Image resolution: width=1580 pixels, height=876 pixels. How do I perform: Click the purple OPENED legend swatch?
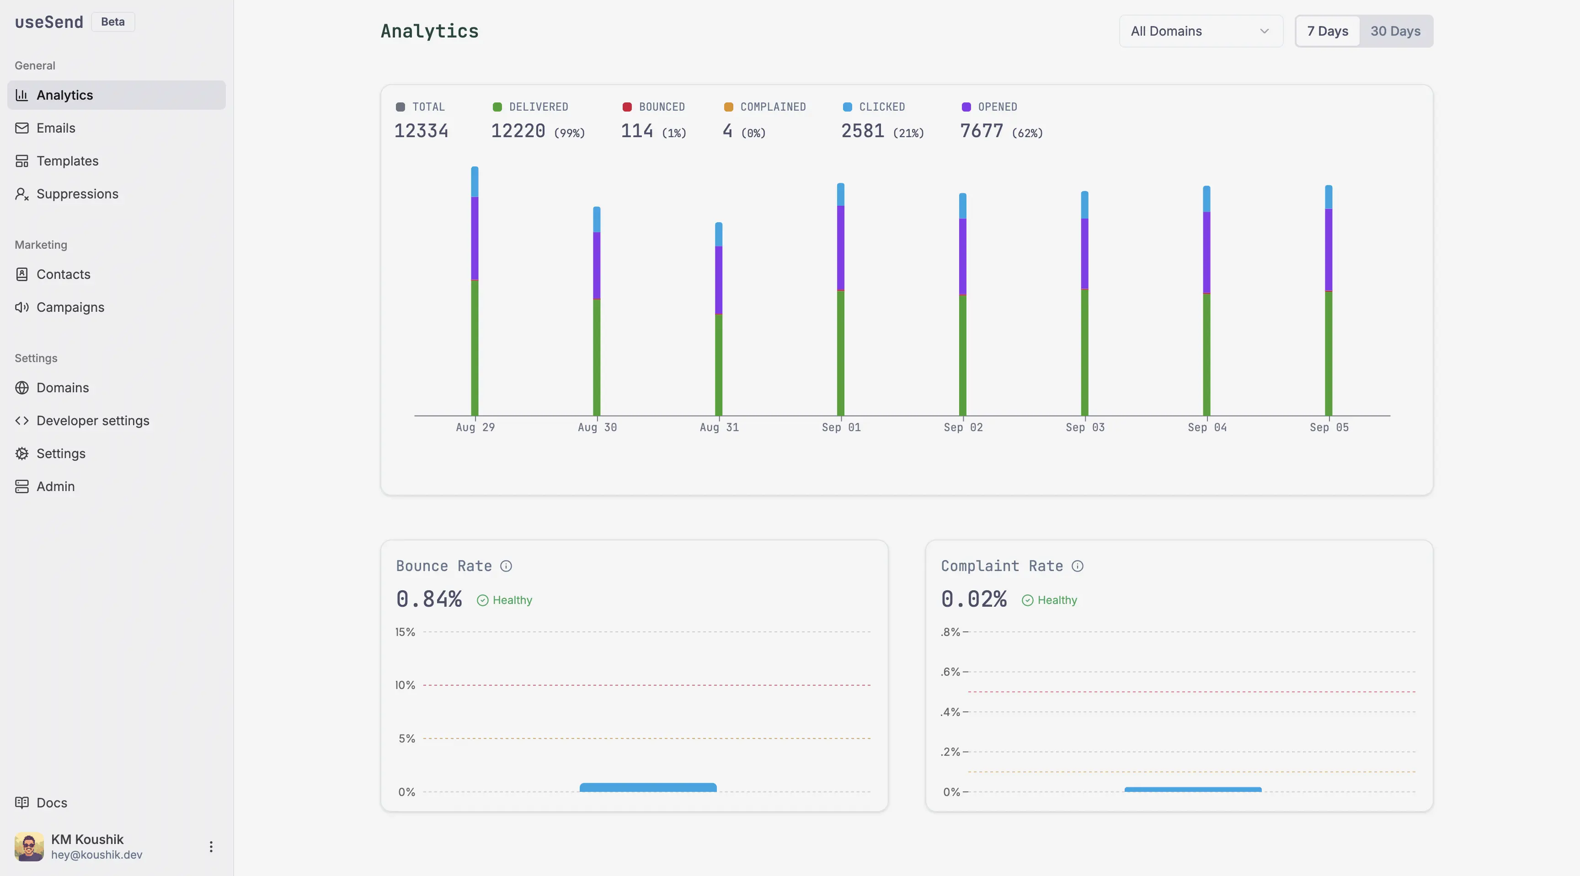coord(966,107)
